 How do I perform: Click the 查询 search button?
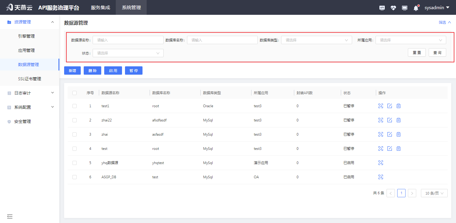click(x=437, y=52)
